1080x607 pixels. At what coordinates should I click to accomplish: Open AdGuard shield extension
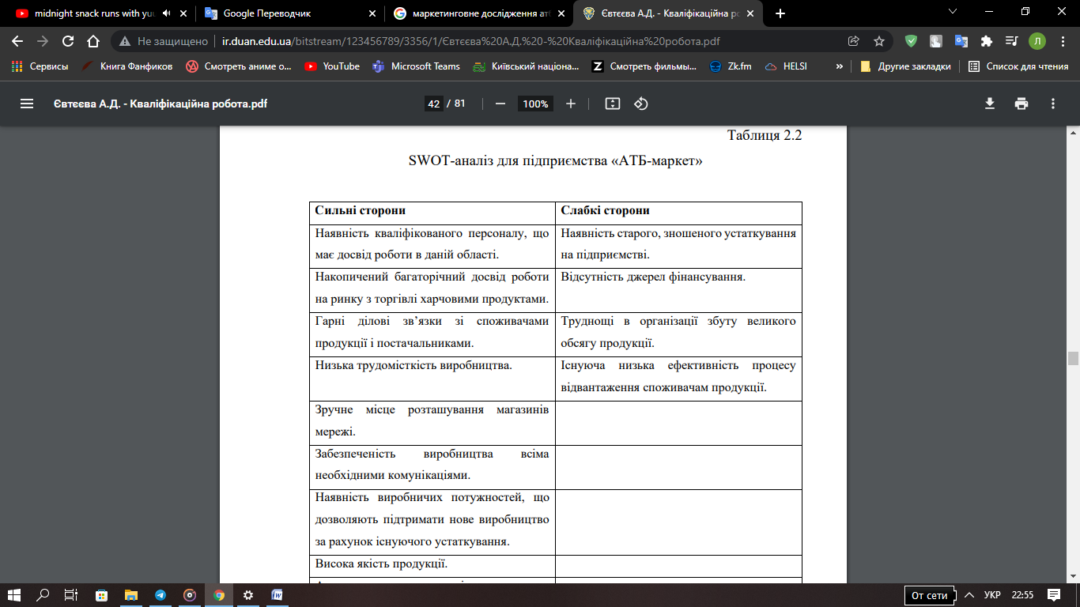click(911, 41)
